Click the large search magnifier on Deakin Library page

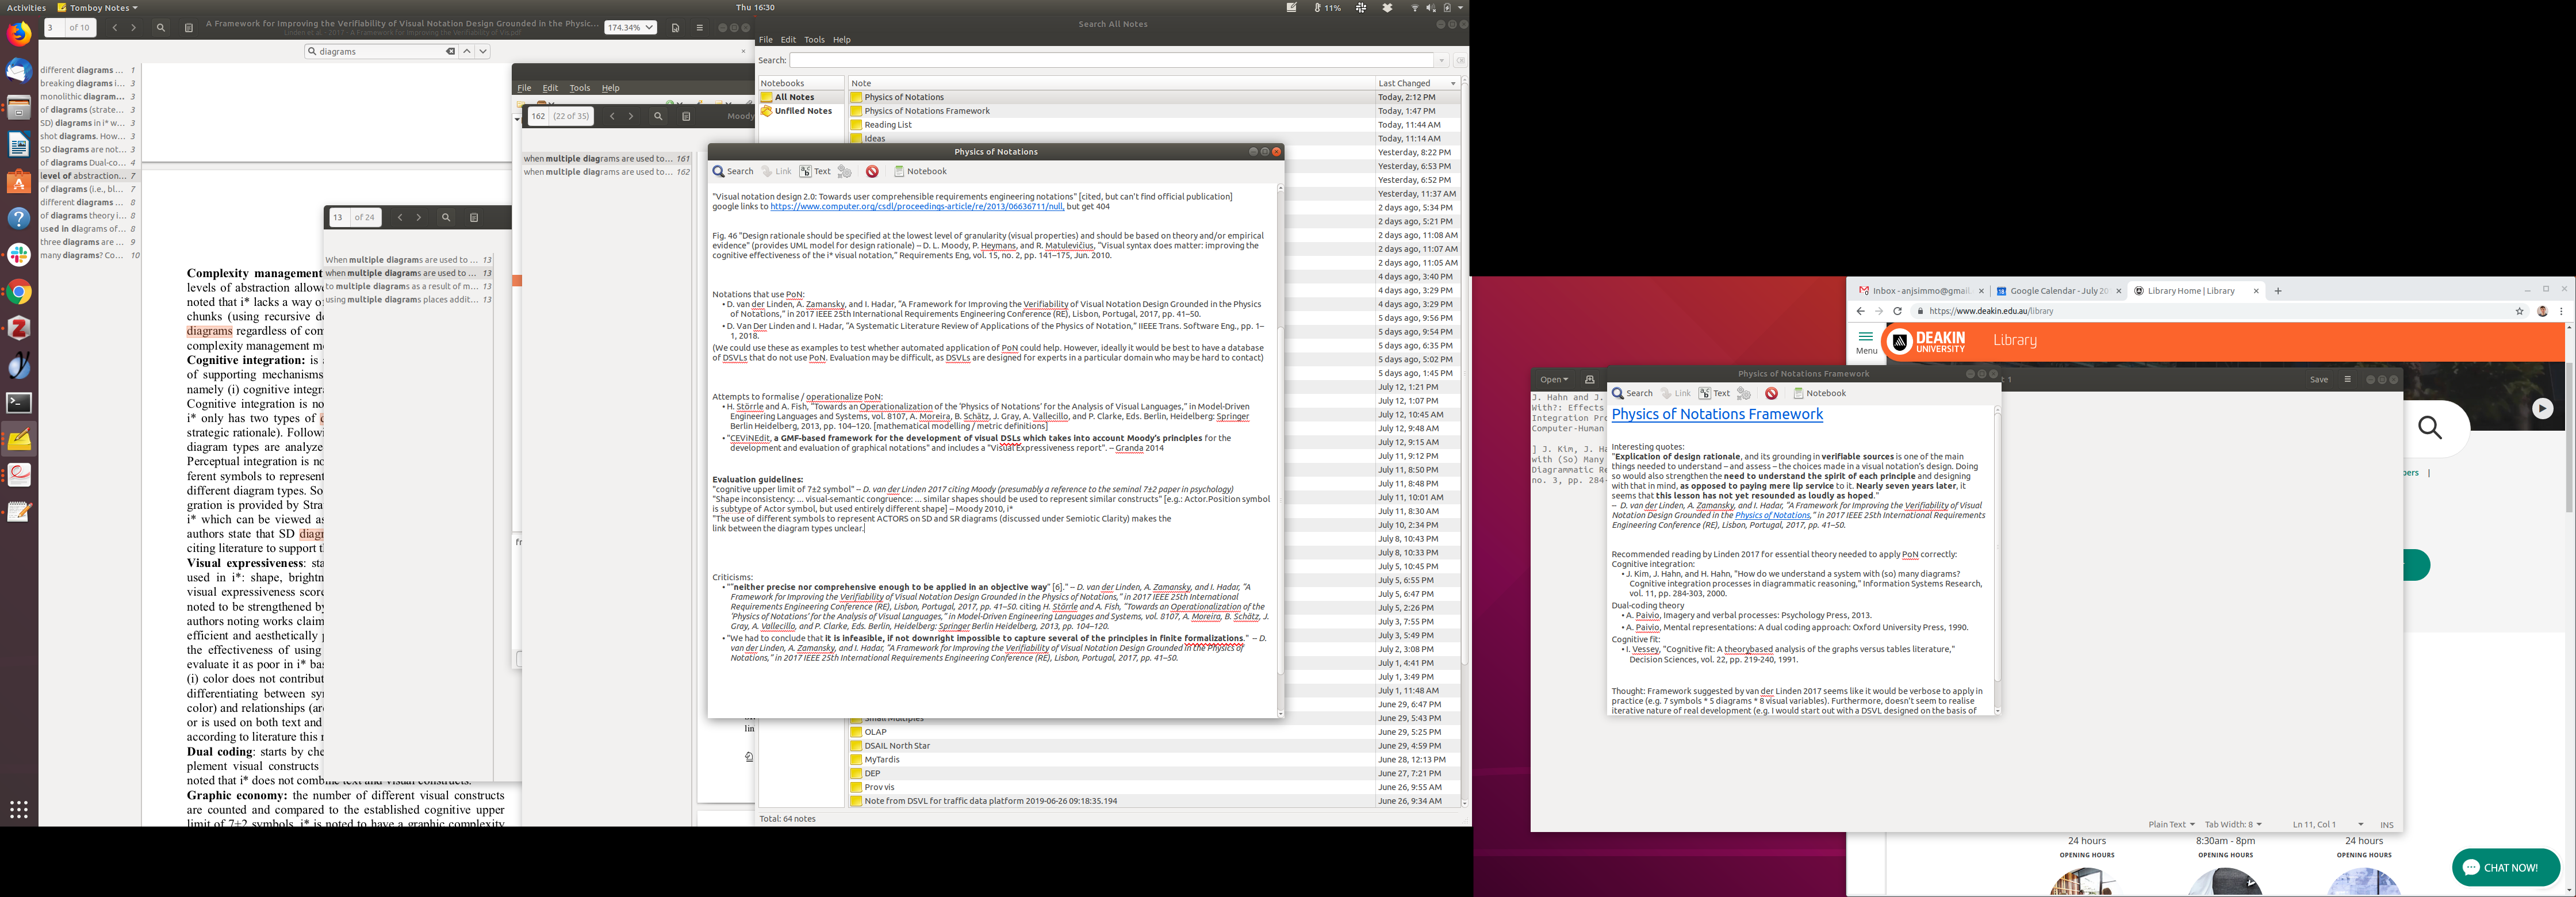tap(2430, 429)
